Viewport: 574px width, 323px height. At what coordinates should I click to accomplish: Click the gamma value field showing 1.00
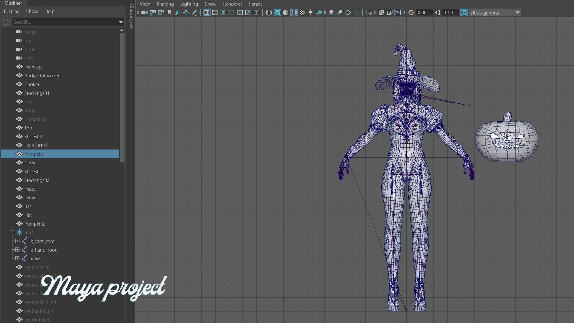(450, 13)
